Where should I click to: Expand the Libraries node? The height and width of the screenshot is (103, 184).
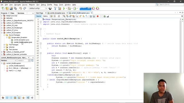[x=4, y=47]
